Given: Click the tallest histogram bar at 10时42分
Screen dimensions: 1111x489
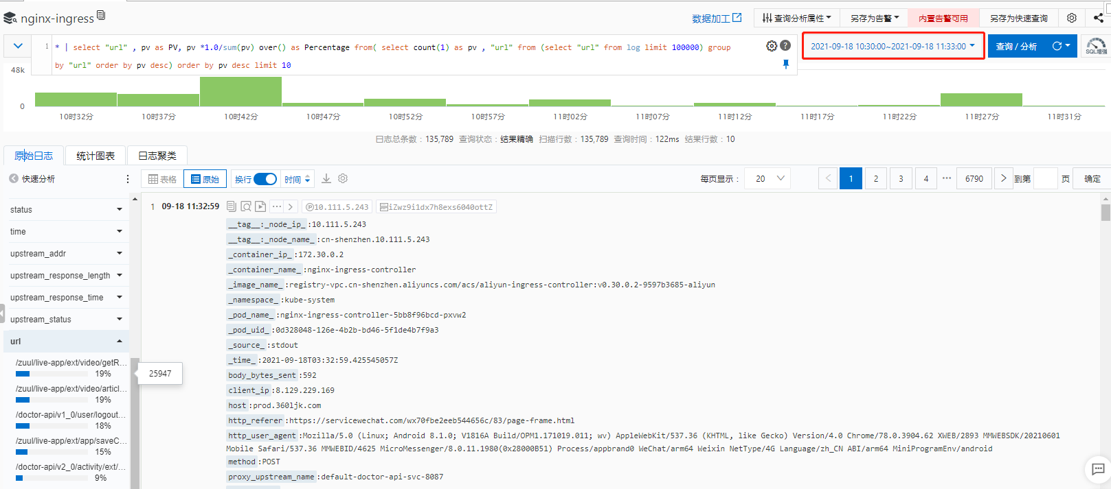Looking at the screenshot, I should tap(240, 92).
